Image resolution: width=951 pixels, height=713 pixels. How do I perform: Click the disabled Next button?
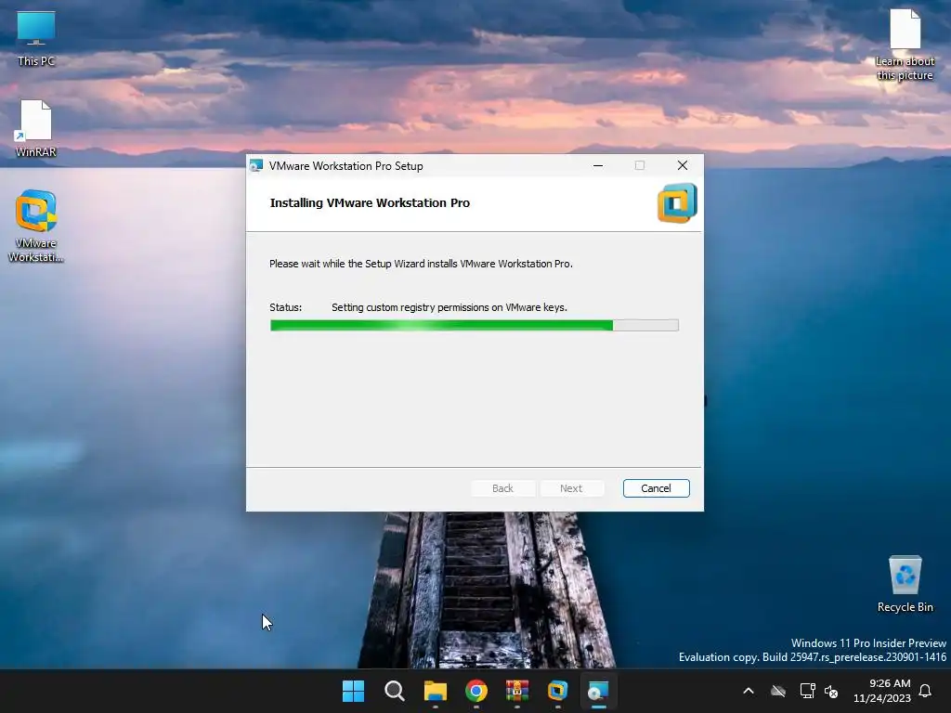click(571, 488)
